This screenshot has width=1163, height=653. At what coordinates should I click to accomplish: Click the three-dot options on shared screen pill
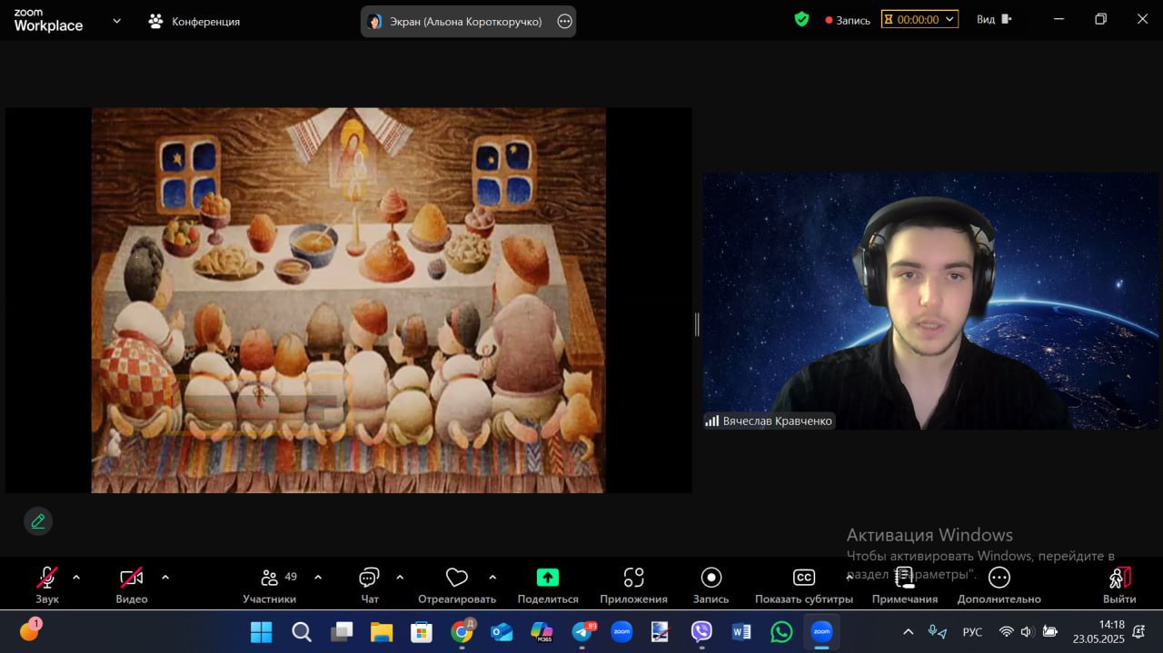(564, 21)
